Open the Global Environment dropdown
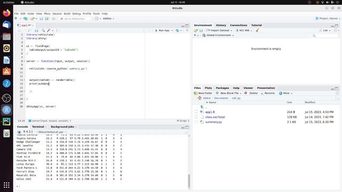The image size is (342, 192). coord(218,35)
